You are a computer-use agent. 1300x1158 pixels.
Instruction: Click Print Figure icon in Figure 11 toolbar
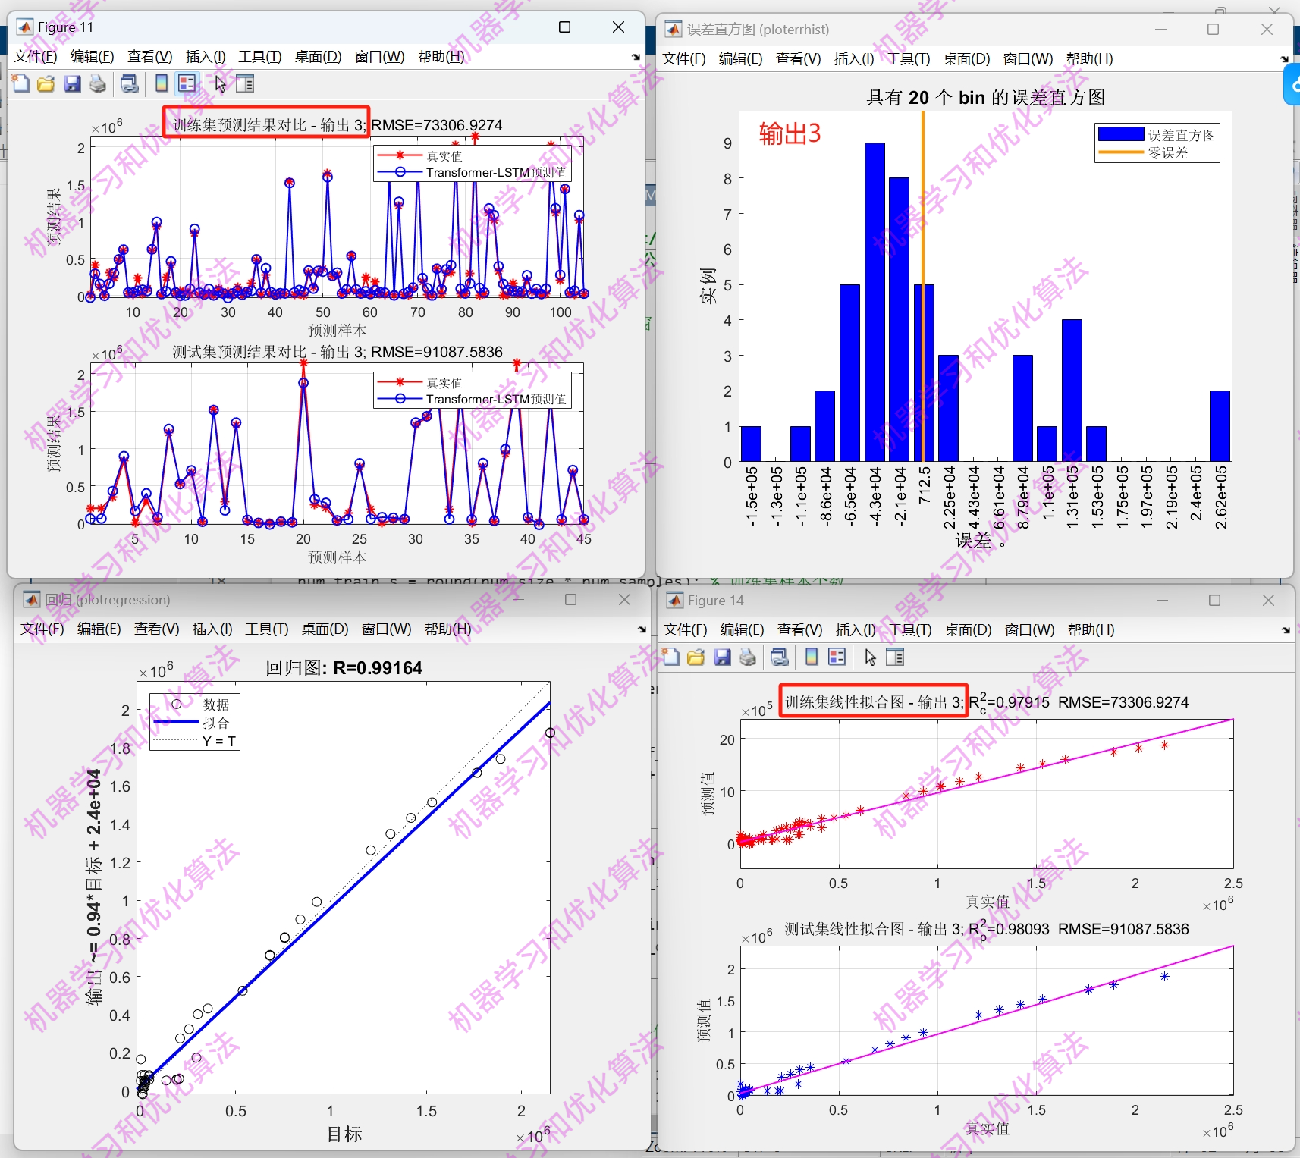[98, 83]
